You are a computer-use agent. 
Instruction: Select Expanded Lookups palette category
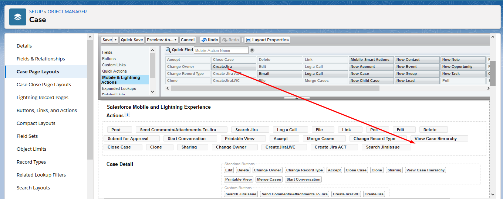[119, 88]
